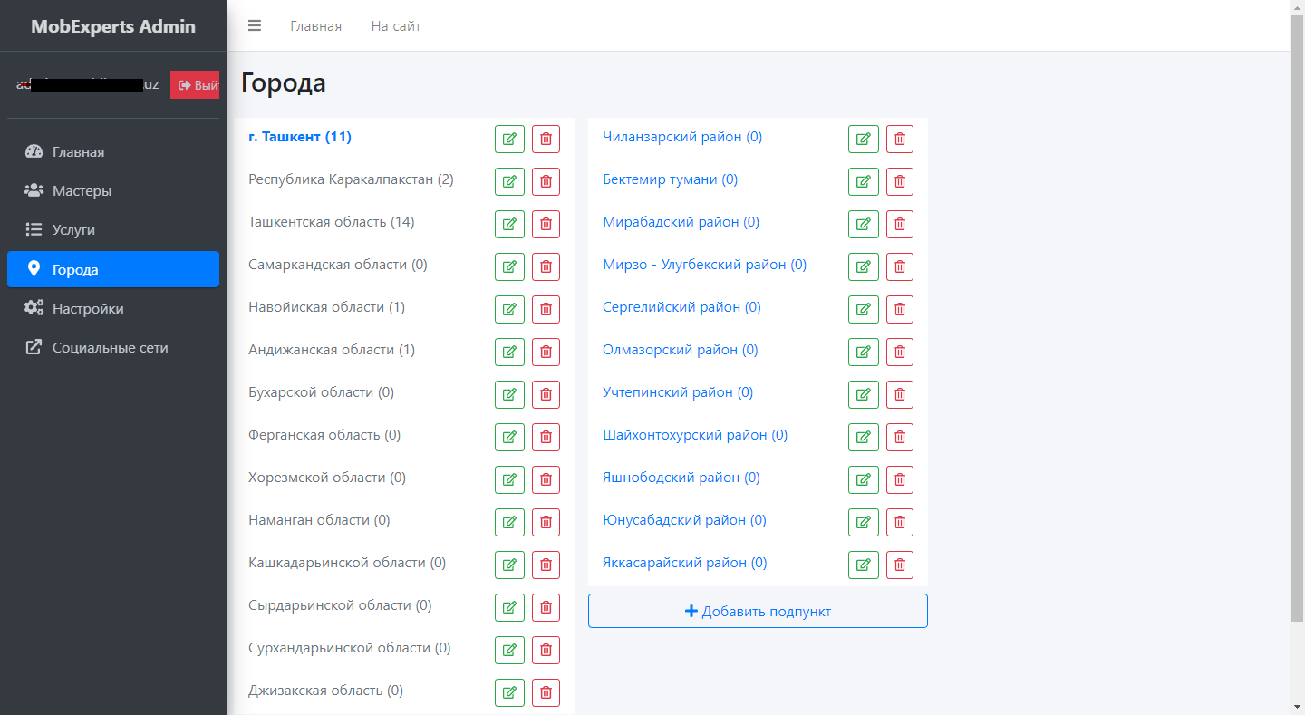
Task: Go to Услуги in the sidebar
Action: click(x=73, y=230)
